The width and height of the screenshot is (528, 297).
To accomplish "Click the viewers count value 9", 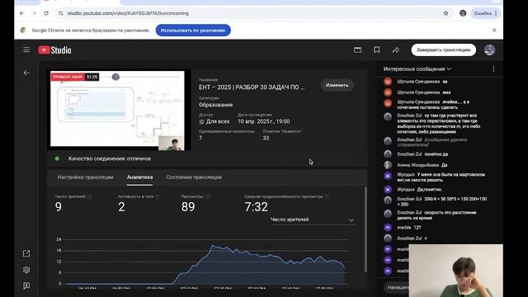I will (59, 207).
